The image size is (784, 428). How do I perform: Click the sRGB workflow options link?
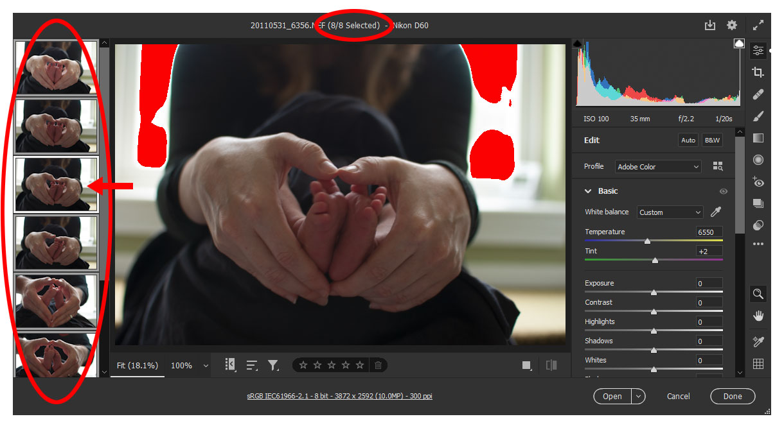point(339,397)
